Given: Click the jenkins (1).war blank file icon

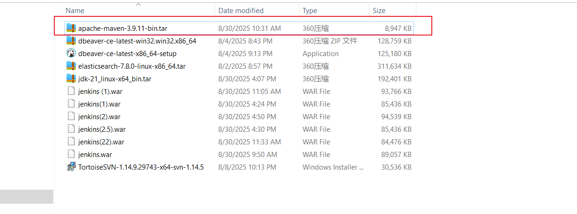Looking at the screenshot, I should (71, 91).
